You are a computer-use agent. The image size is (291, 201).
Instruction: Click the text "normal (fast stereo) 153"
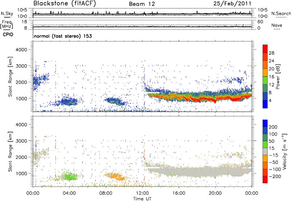63,36
